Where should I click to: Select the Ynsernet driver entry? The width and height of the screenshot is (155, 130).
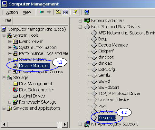coord(107,118)
